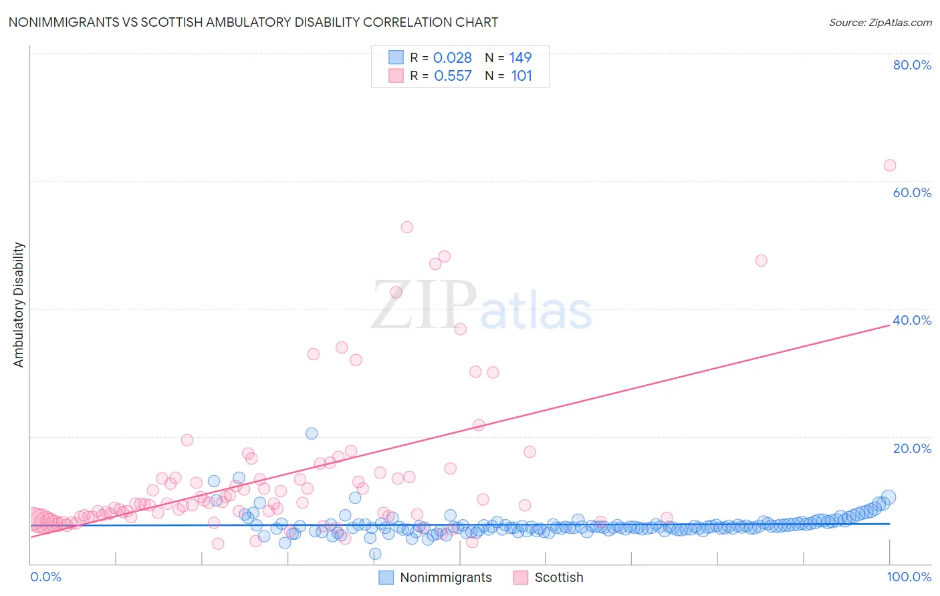The height and width of the screenshot is (596, 940).
Task: Click the blue Nonimmigrants legend swatch at bottom
Action: pyautogui.click(x=386, y=577)
